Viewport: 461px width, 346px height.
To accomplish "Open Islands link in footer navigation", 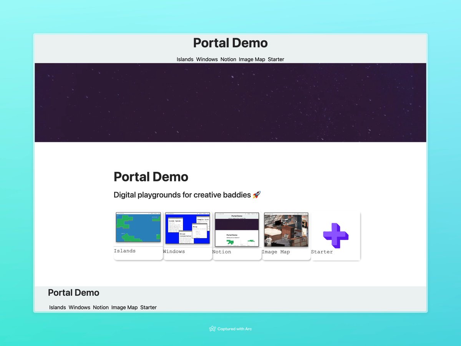I will click(58, 307).
